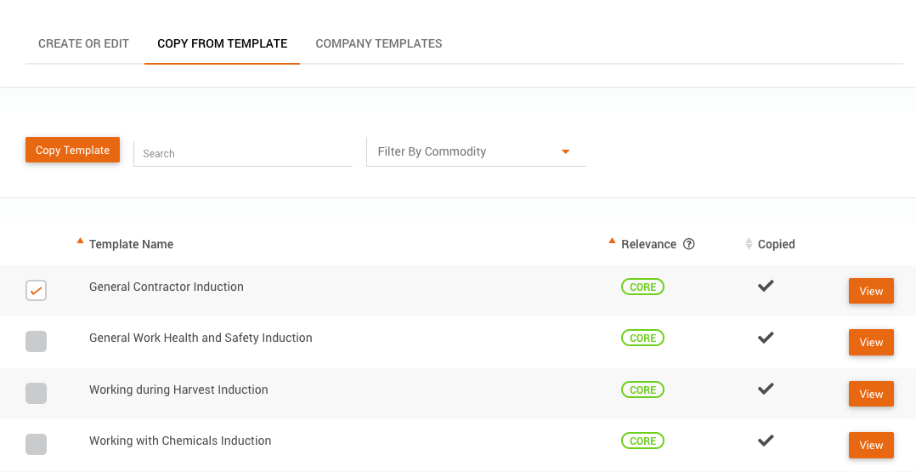Tick the Working during Harvest Induction checkbox
Image resolution: width=916 pixels, height=472 pixels.
[36, 393]
